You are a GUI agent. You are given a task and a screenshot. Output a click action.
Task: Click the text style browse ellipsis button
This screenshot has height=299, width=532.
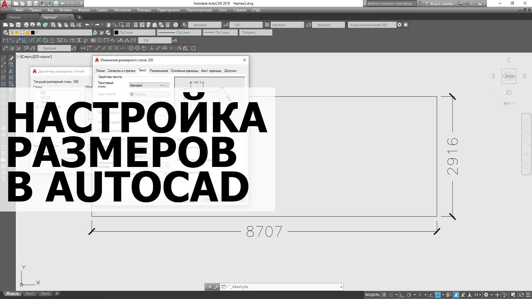(167, 85)
